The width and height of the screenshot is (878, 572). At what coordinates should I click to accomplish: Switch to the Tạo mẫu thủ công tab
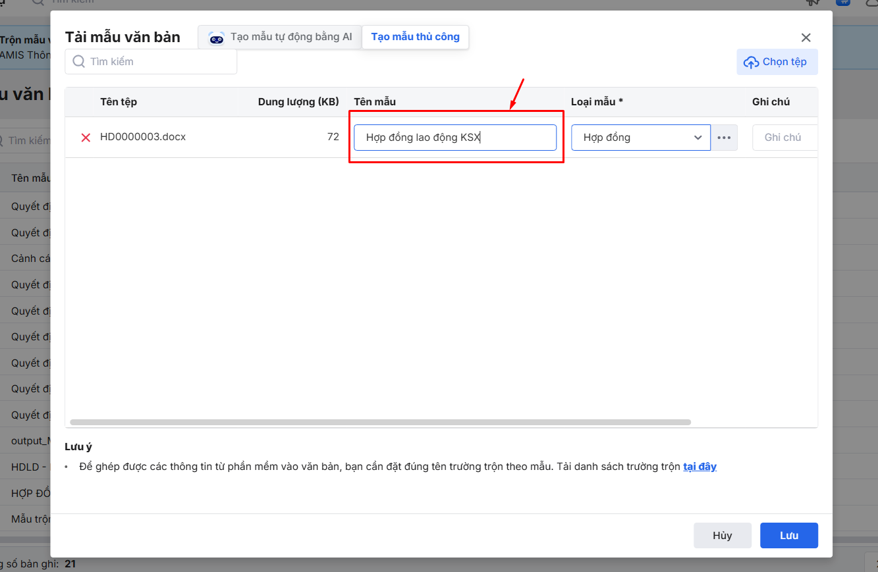point(415,37)
